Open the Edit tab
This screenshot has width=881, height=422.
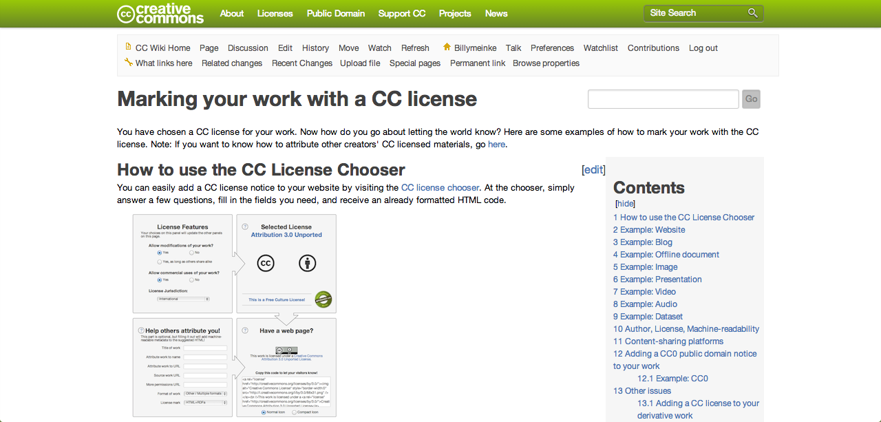(285, 48)
